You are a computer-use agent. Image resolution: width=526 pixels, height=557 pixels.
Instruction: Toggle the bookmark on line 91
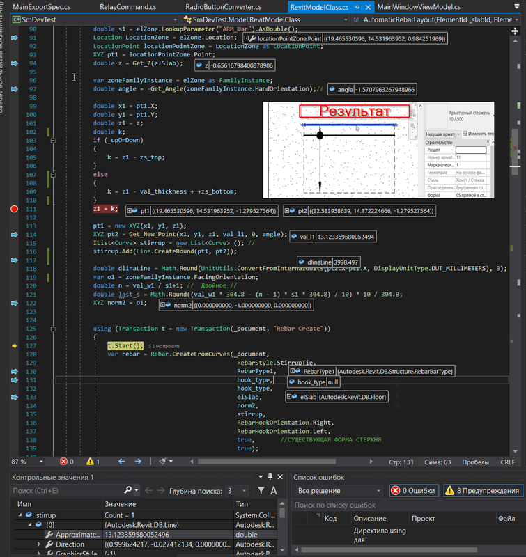pyautogui.click(x=15, y=38)
